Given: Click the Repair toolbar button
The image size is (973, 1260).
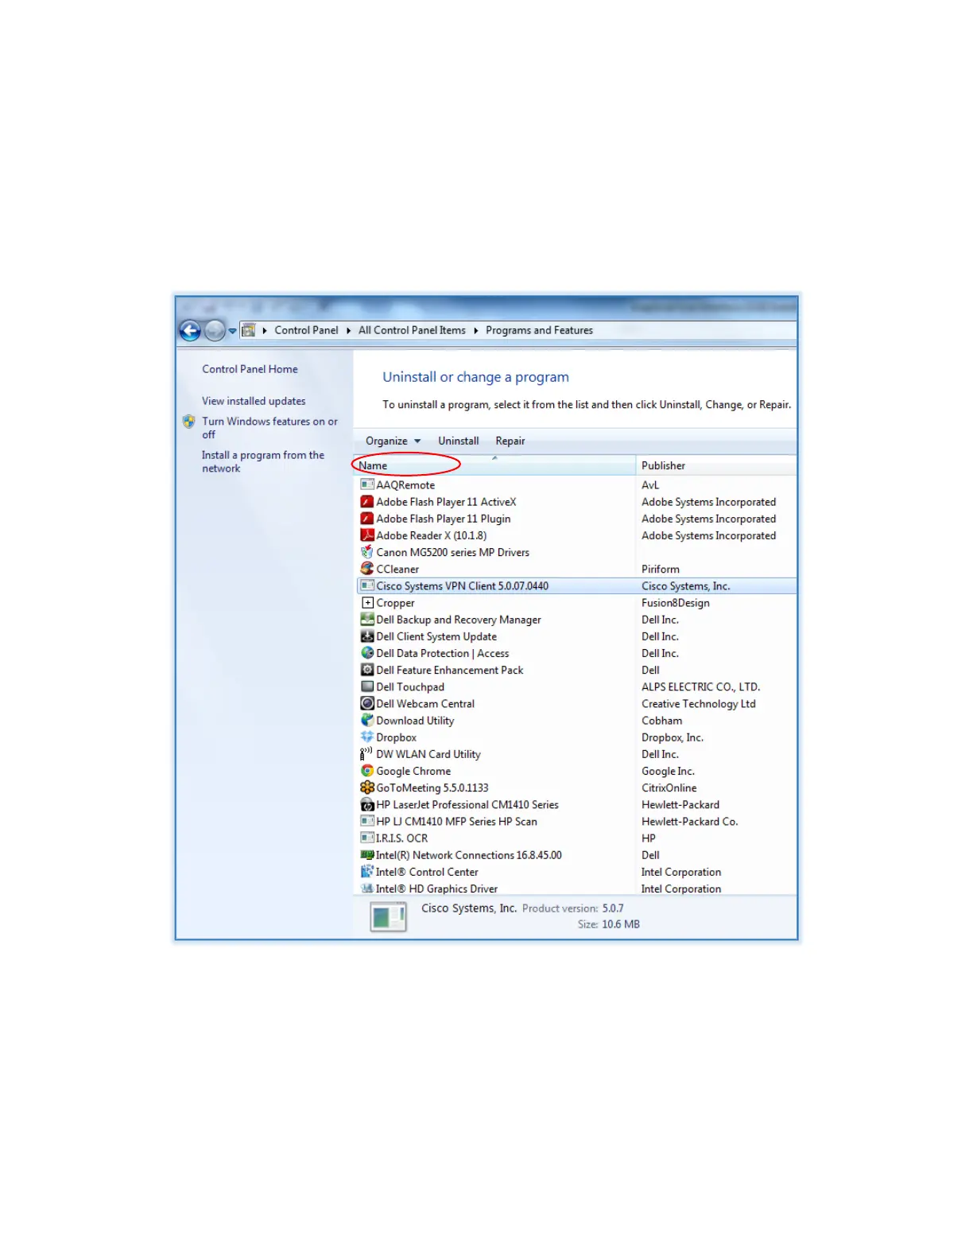Looking at the screenshot, I should coord(510,441).
